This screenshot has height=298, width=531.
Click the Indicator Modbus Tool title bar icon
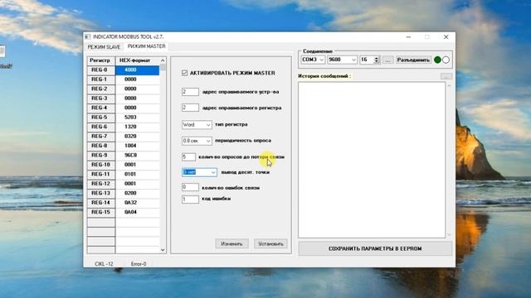click(x=88, y=36)
